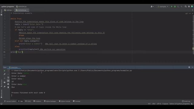Open the Version Control tool window

click(10, 101)
